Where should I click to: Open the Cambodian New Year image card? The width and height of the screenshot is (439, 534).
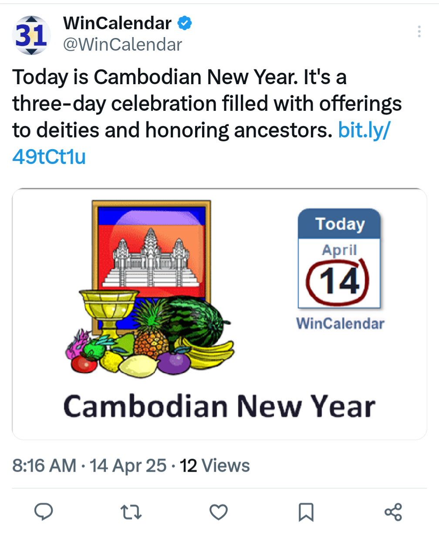click(219, 314)
